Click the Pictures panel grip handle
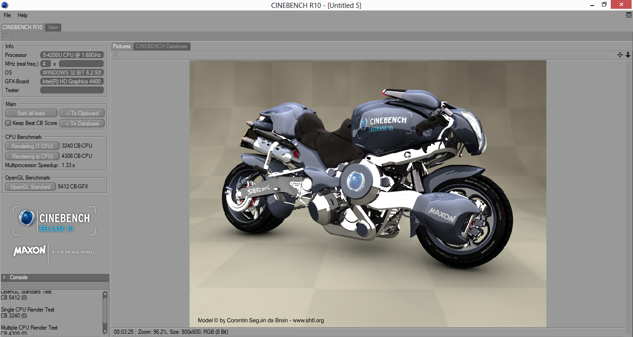Screen dimensions: 633x337 pyautogui.click(x=115, y=55)
